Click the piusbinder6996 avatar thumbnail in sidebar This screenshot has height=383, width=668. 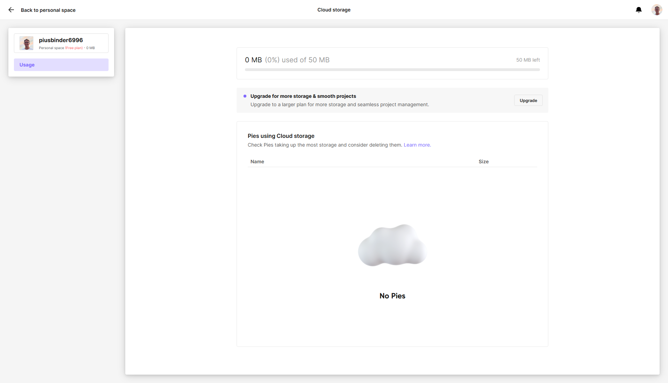(x=26, y=43)
